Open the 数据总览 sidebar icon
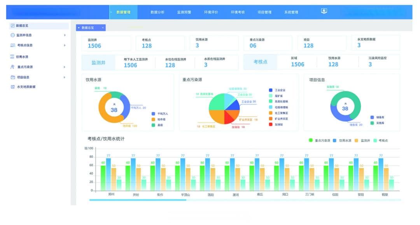420x225 pixels. tap(12, 26)
